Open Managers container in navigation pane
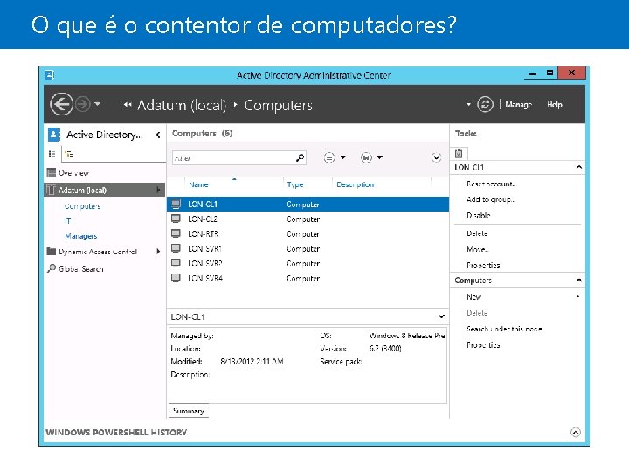Image resolution: width=629 pixels, height=472 pixels. (80, 236)
